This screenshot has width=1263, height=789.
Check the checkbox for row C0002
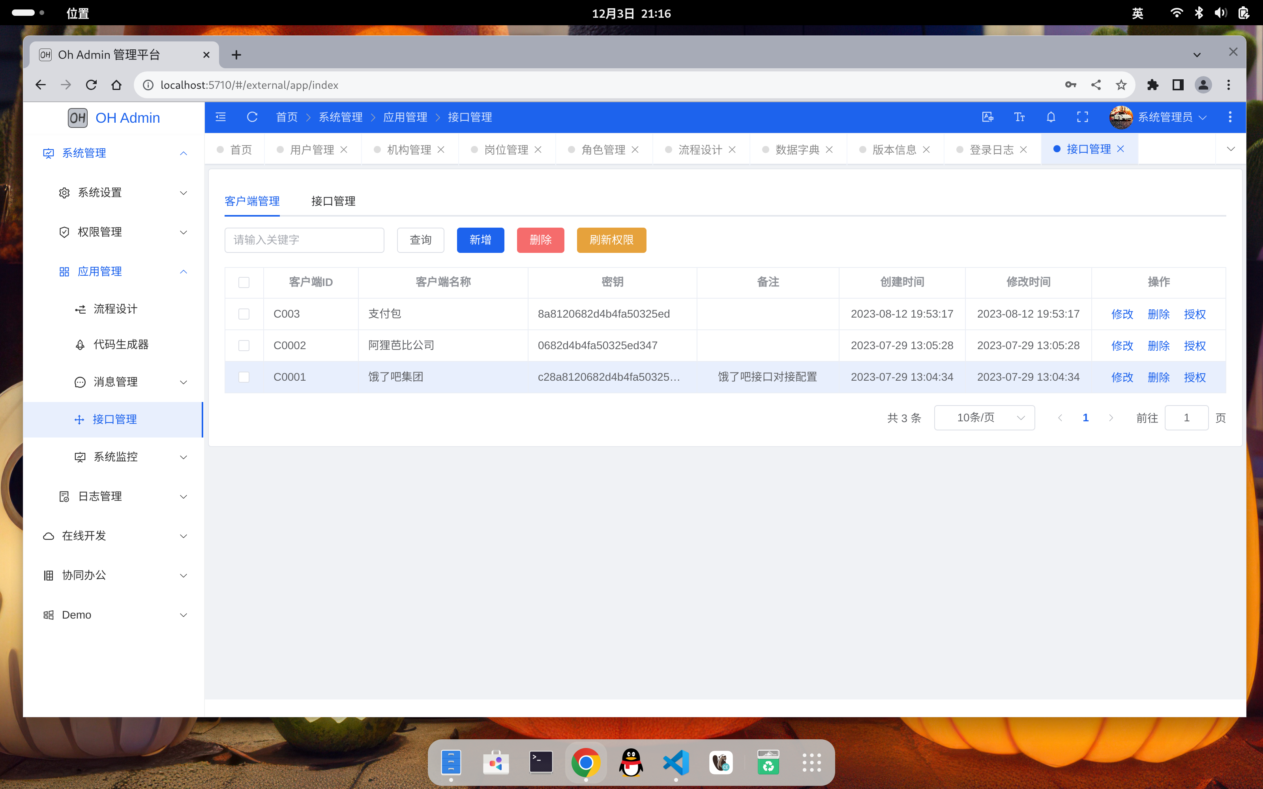pyautogui.click(x=244, y=346)
